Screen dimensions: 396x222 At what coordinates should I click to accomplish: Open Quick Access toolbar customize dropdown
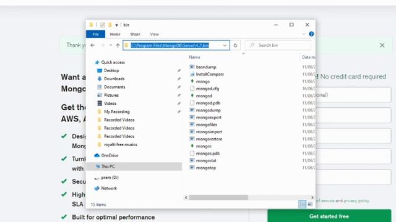pyautogui.click(x=117, y=25)
